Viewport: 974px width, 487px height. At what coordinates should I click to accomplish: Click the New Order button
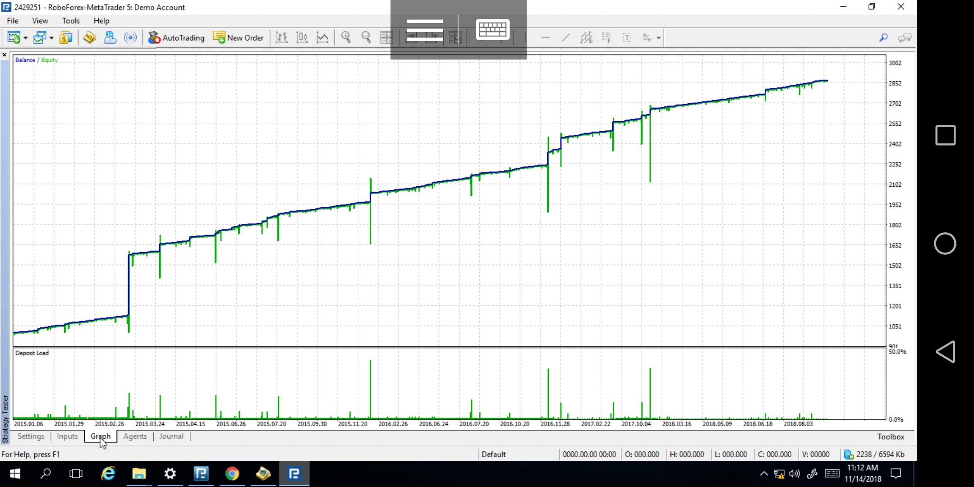coord(238,37)
